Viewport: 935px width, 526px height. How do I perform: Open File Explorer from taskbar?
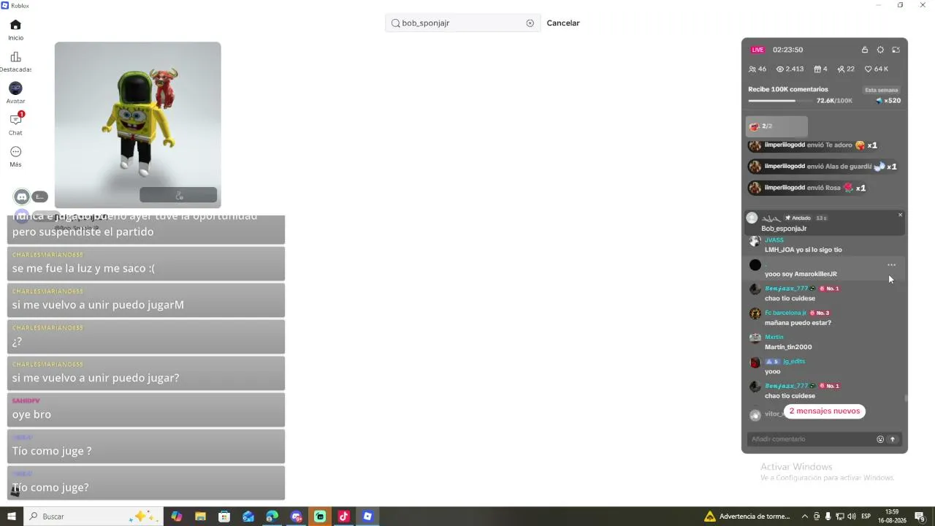(200, 517)
